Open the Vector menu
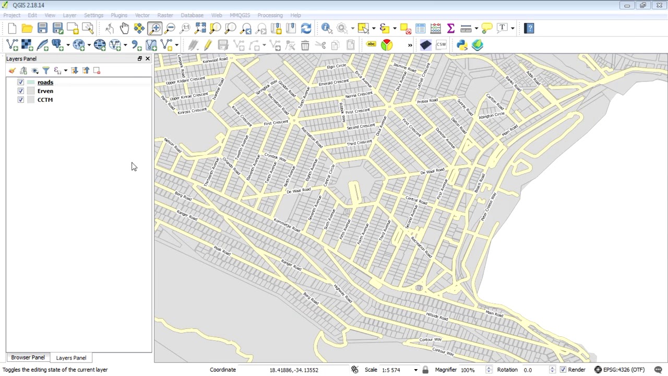Image resolution: width=668 pixels, height=376 pixels. pyautogui.click(x=142, y=15)
